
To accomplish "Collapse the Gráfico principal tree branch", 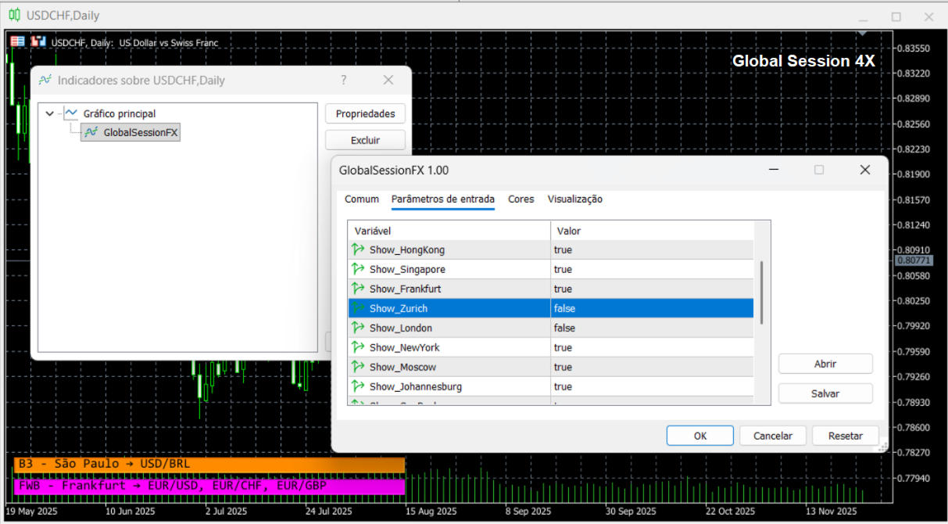I will 49,113.
